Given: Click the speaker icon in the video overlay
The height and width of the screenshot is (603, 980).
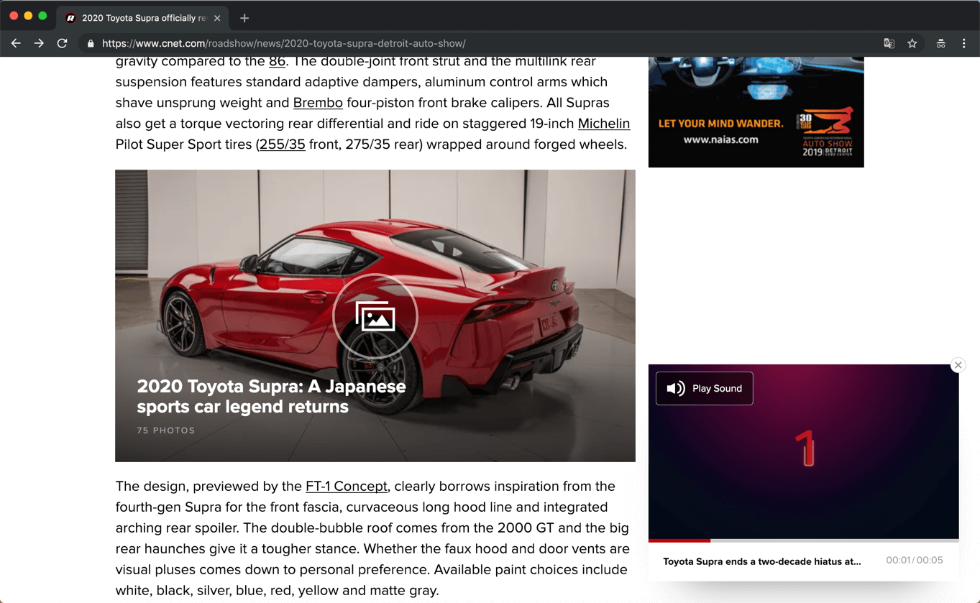Looking at the screenshot, I should click(x=674, y=388).
